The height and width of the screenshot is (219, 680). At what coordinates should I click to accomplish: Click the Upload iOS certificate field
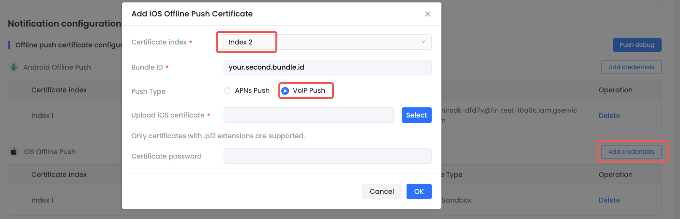308,115
